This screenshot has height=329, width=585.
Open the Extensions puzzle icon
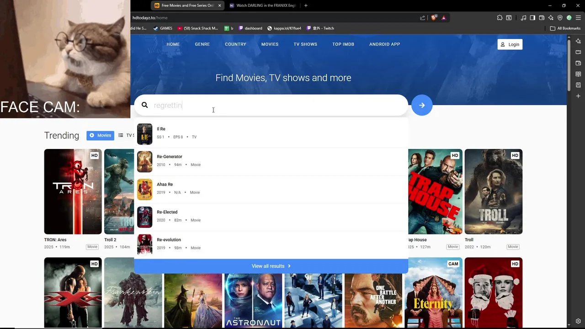coord(500,18)
